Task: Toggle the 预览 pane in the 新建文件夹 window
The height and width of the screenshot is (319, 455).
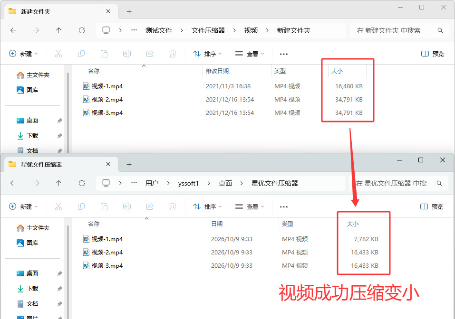Action: [x=432, y=54]
